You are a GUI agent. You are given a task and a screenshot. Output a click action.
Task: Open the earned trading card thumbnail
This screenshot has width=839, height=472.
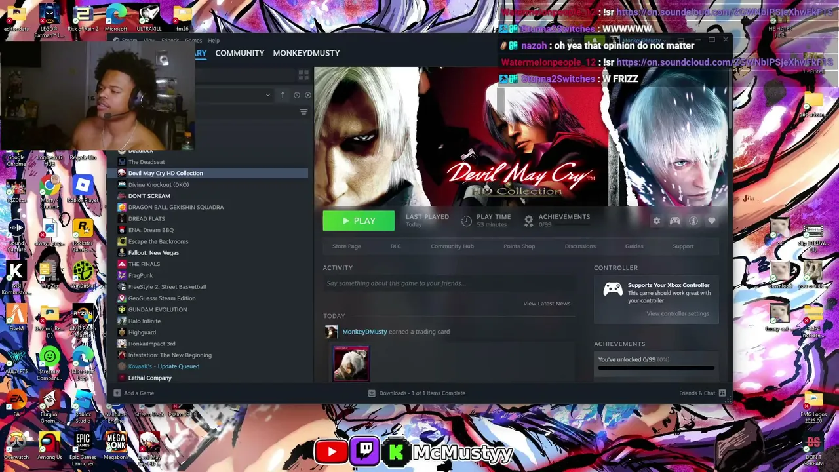[x=351, y=364]
